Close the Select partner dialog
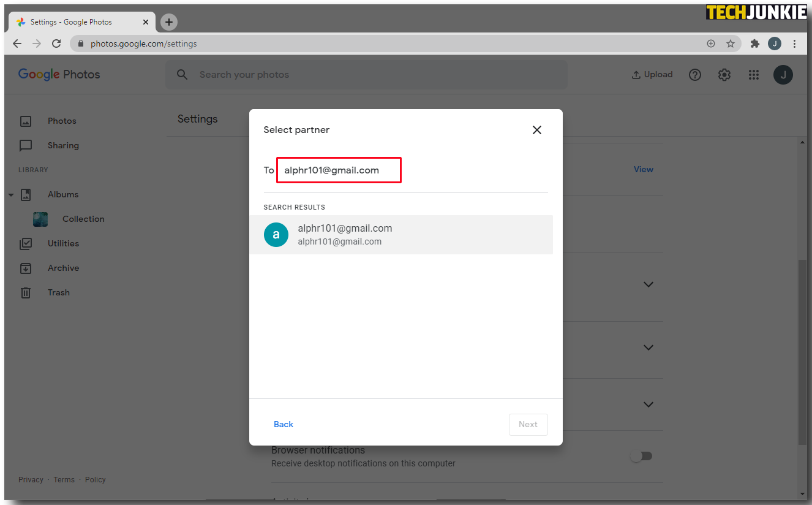 click(x=537, y=130)
